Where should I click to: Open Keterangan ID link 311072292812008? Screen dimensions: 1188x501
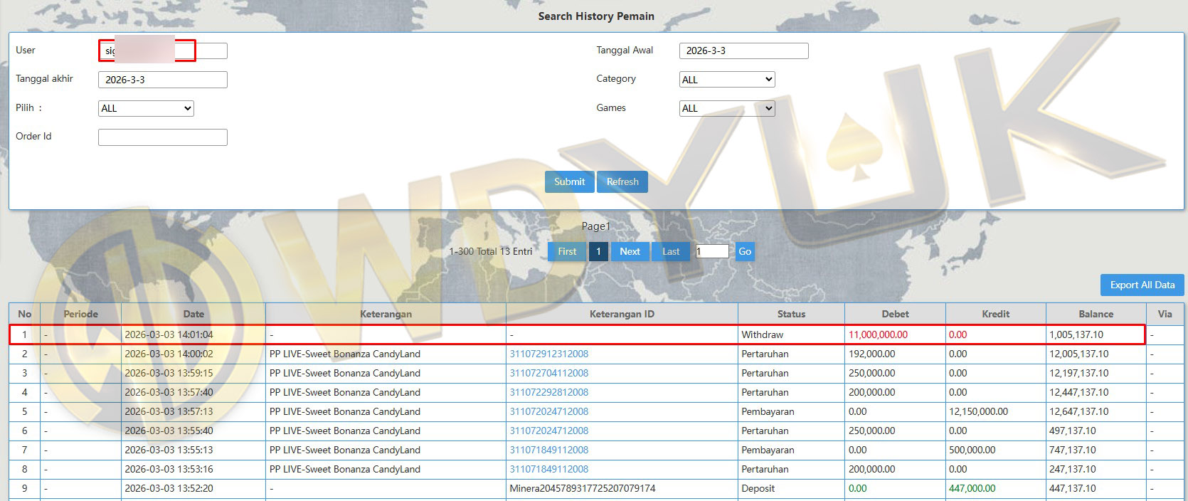548,392
